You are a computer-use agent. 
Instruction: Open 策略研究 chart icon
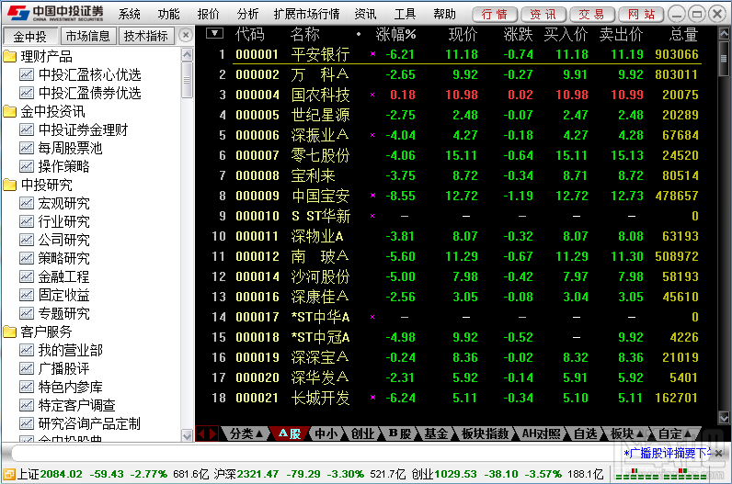click(x=27, y=258)
